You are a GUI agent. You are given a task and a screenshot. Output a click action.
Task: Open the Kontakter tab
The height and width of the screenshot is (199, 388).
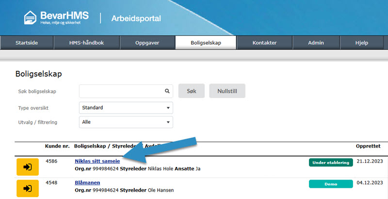coord(264,43)
